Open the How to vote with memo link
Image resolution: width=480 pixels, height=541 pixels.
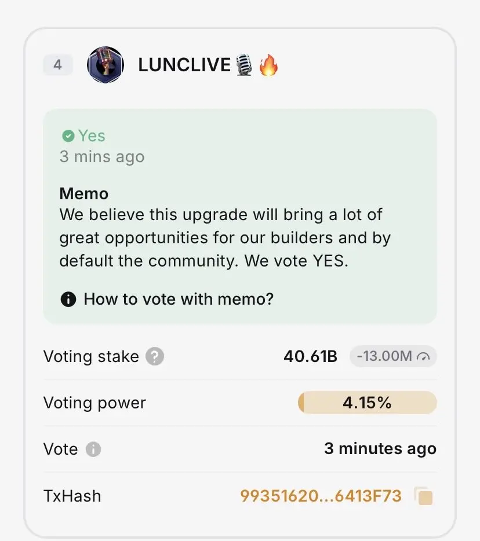(179, 299)
